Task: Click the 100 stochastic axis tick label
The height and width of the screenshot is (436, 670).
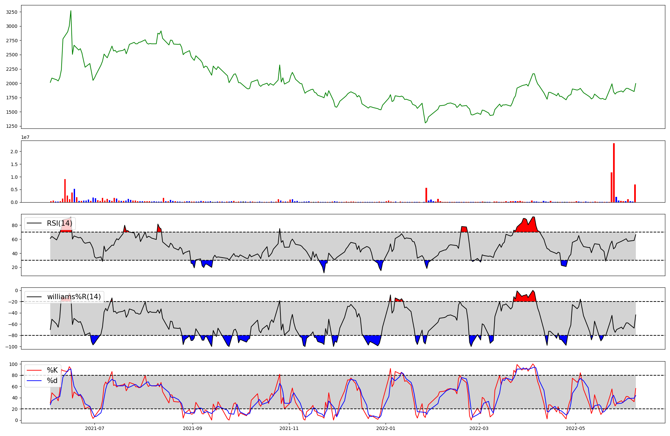Action: (13, 364)
